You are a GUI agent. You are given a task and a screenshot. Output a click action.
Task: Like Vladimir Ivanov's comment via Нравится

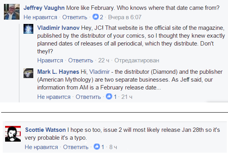point(50,60)
